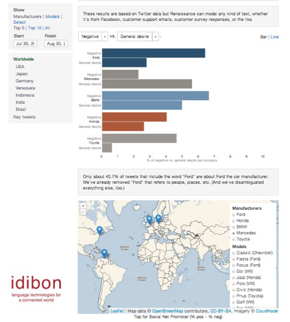Open the CloudMade attribution link
Screen dimensions: 290x322
pyautogui.click(x=267, y=311)
